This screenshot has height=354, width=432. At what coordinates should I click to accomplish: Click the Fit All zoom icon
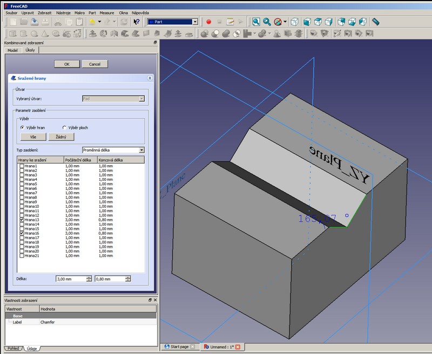255,22
